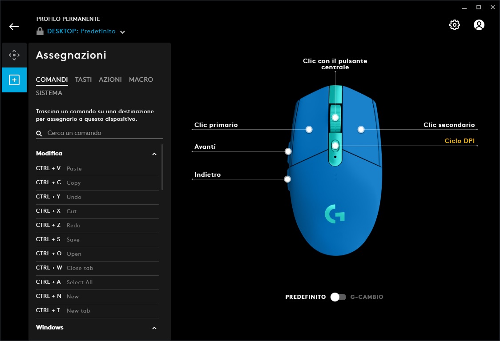Switch to the AZIONI tab
This screenshot has height=341, width=500.
coord(110,79)
